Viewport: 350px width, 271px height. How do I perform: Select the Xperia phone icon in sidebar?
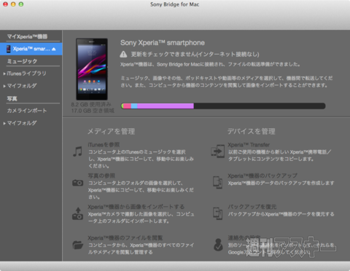[x=9, y=49]
